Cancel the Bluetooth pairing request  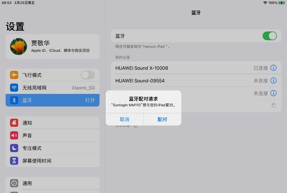[125, 119]
